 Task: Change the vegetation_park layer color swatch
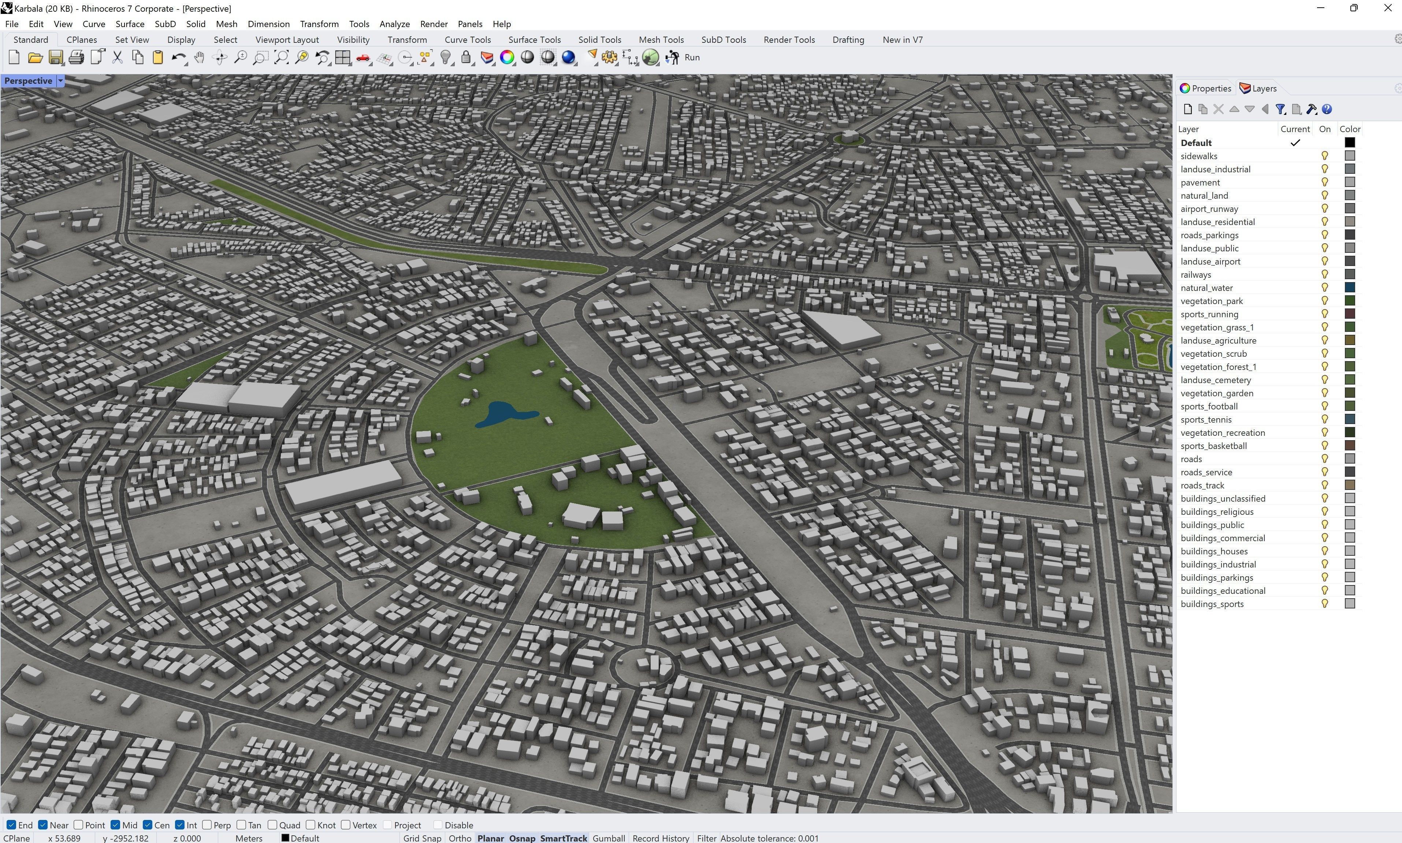(1350, 300)
